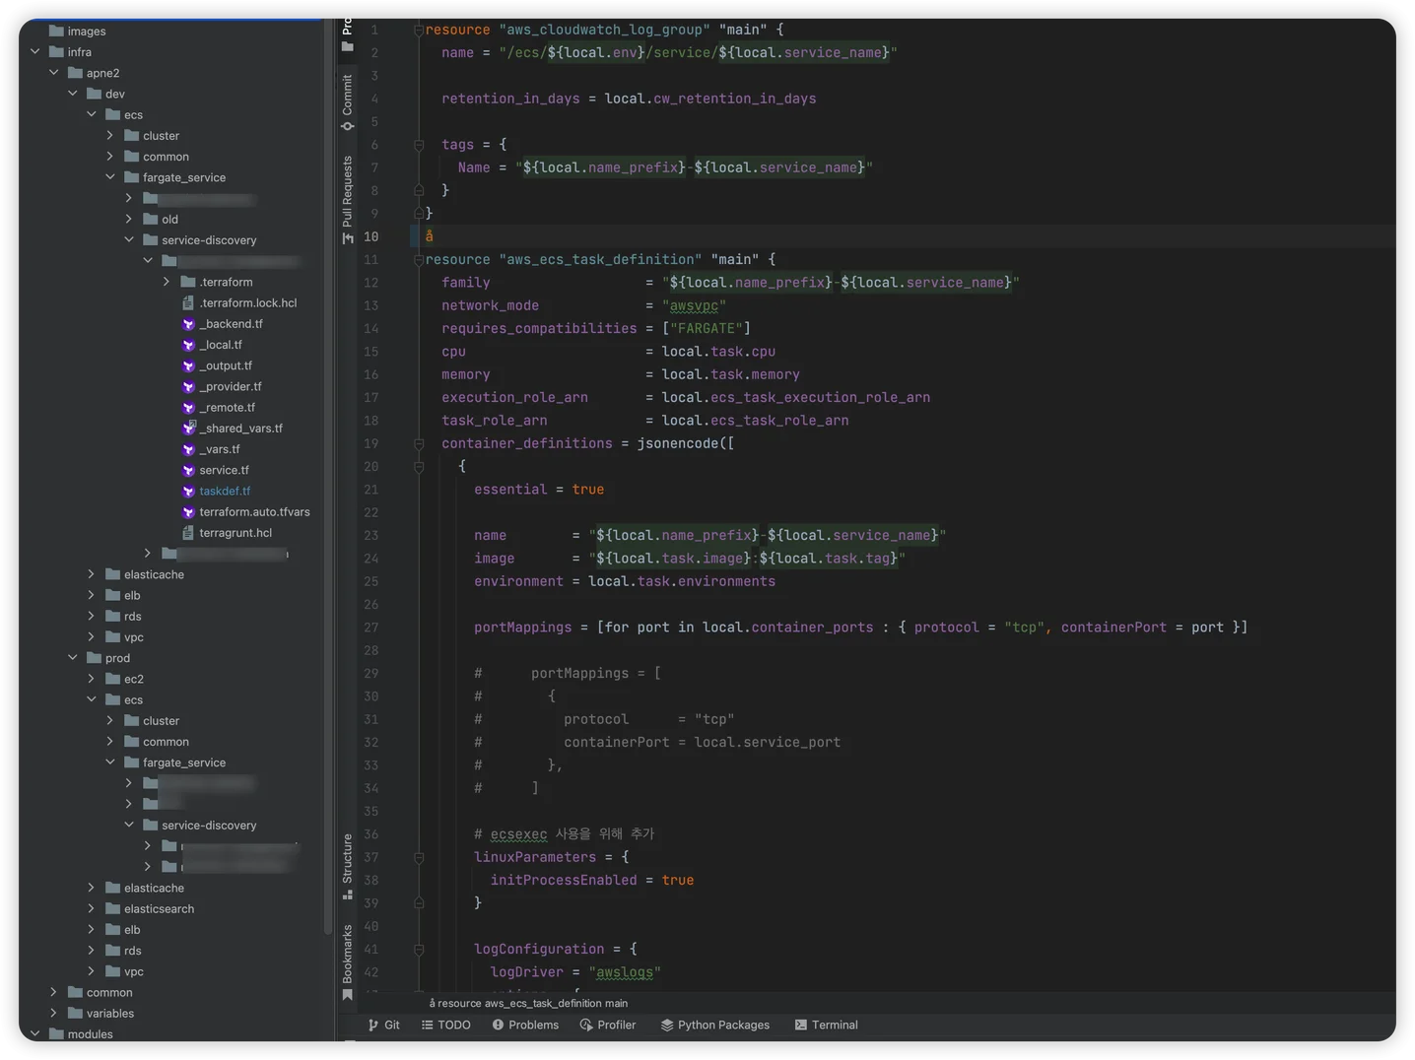The image size is (1415, 1060).
Task: Click the retention_in_days line
Action: click(629, 99)
